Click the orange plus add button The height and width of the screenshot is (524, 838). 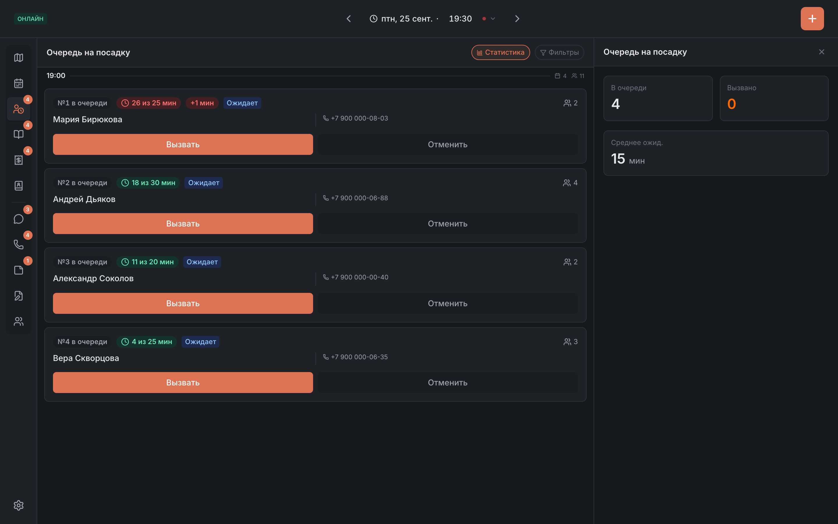click(x=812, y=19)
